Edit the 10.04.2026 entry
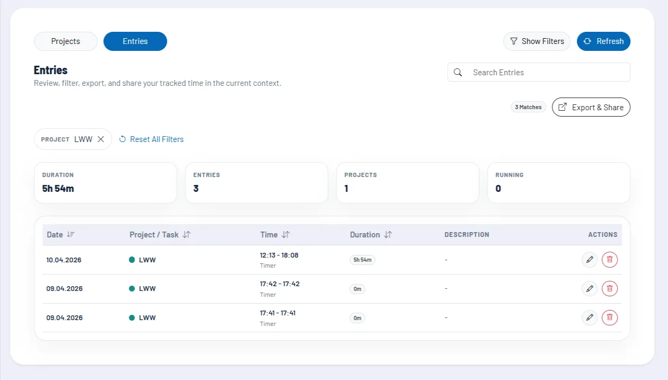This screenshot has width=668, height=380. click(589, 260)
